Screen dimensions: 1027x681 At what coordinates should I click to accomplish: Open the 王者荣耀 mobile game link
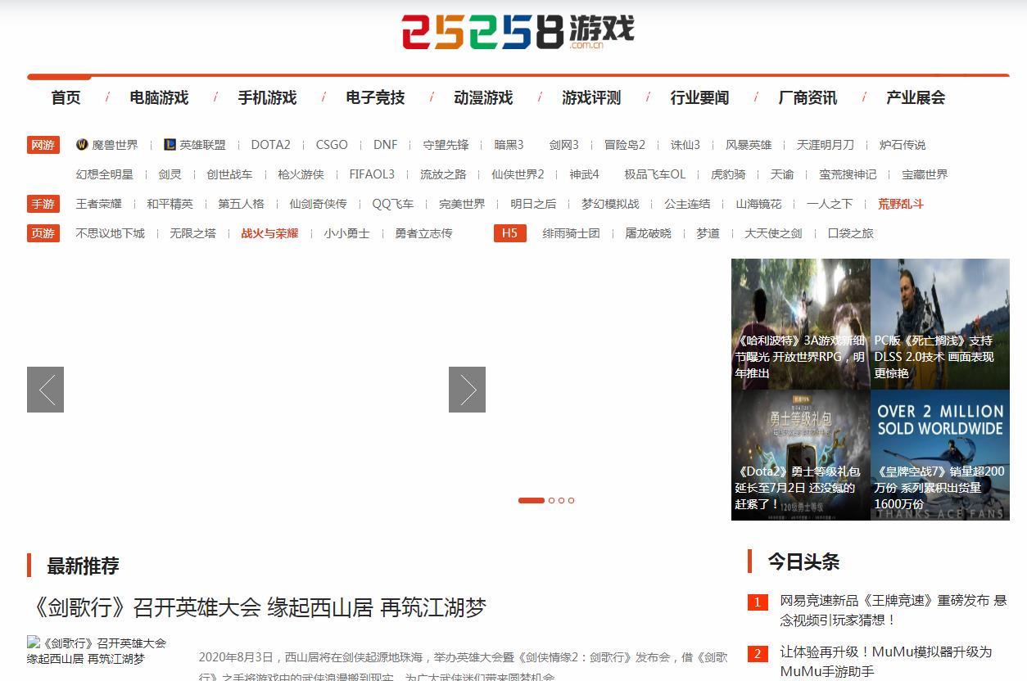99,204
